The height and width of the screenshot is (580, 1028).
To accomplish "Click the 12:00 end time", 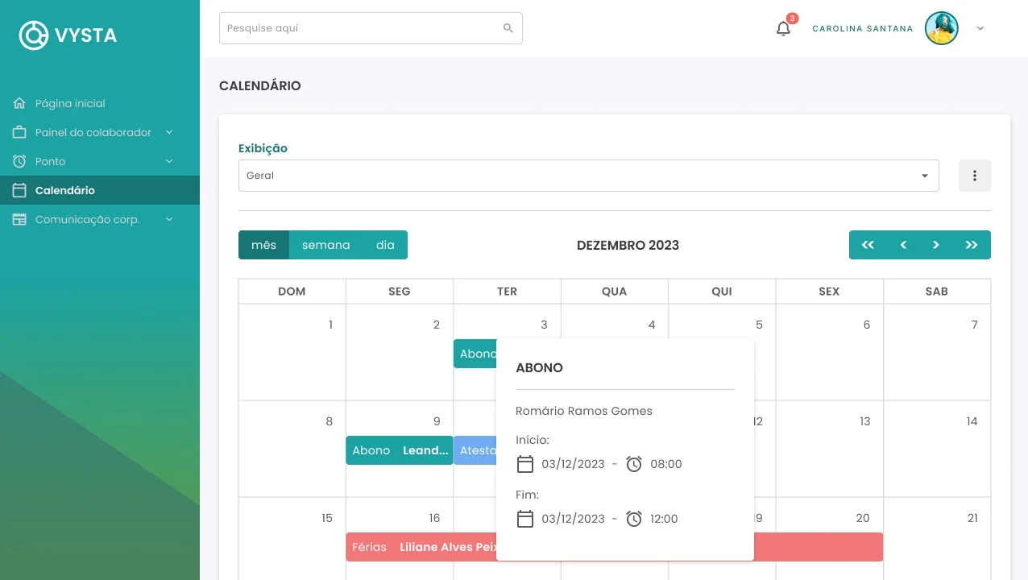I will tap(665, 519).
